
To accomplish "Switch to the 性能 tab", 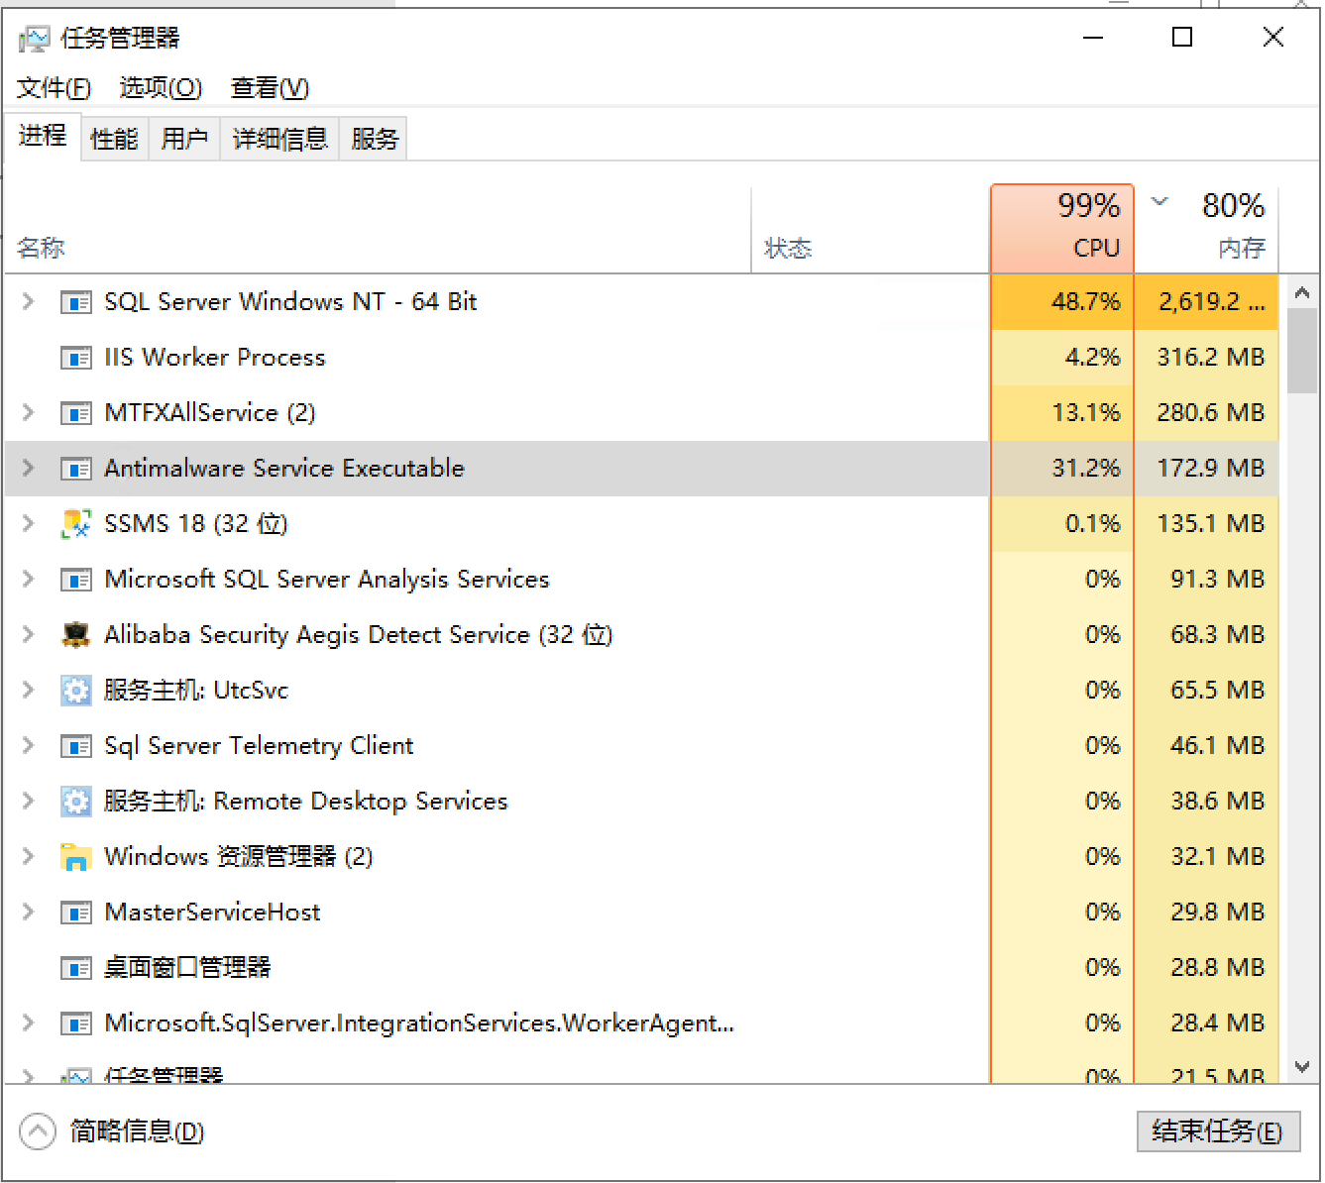I will [x=114, y=139].
